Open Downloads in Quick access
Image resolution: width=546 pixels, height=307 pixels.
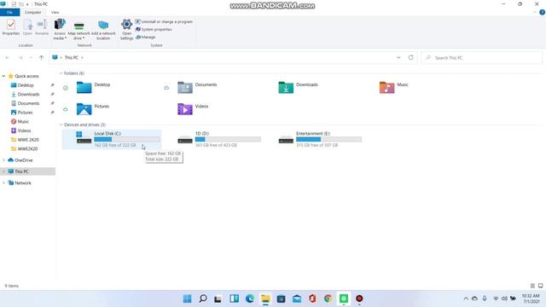click(28, 95)
